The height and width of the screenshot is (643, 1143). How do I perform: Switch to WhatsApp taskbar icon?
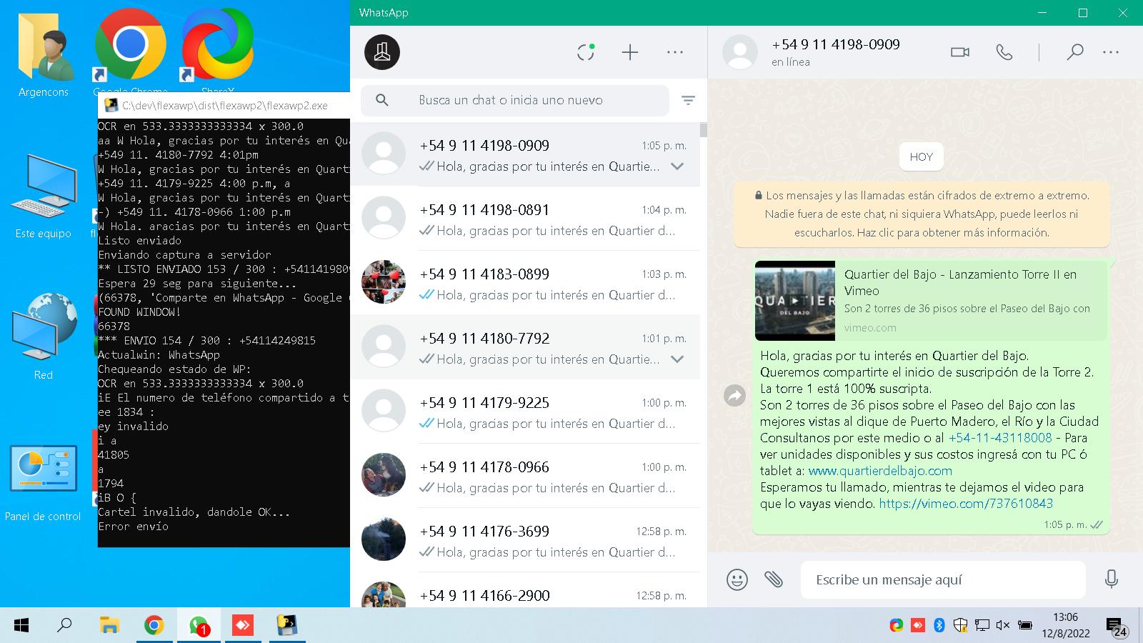click(199, 626)
